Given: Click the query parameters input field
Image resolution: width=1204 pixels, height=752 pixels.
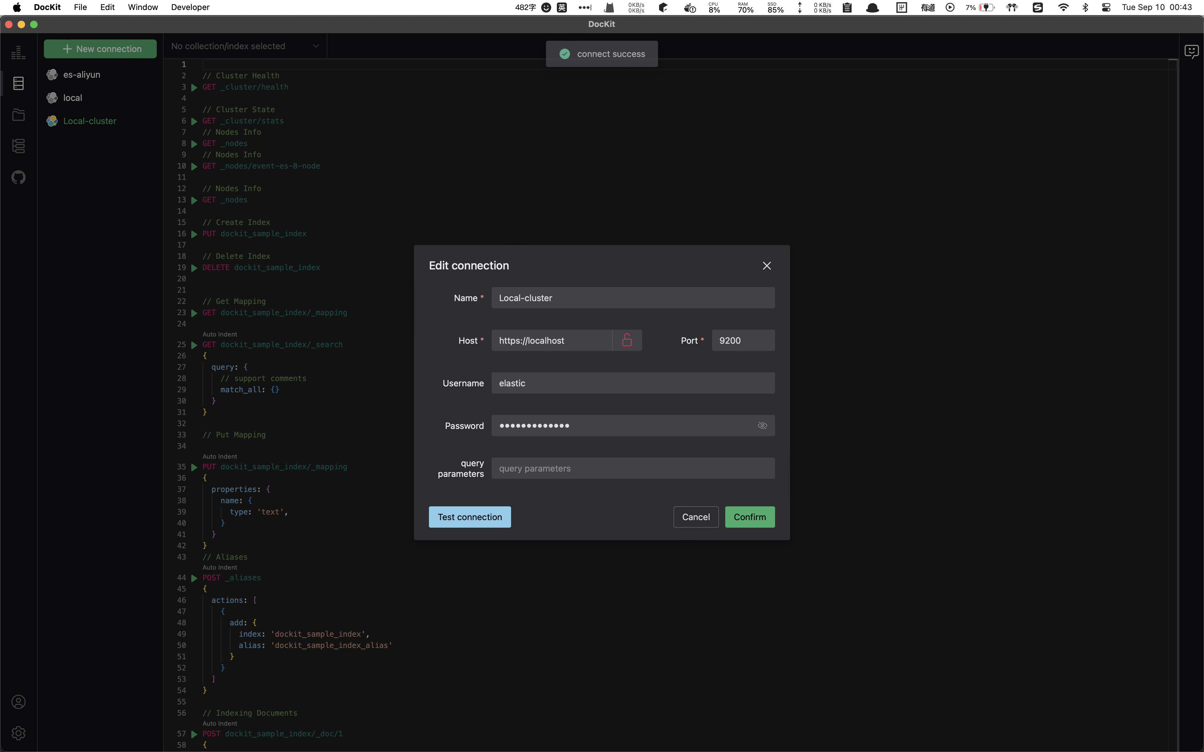Looking at the screenshot, I should point(632,468).
